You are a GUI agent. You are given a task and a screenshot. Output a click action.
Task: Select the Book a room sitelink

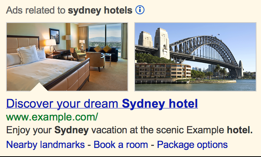coord(121,145)
